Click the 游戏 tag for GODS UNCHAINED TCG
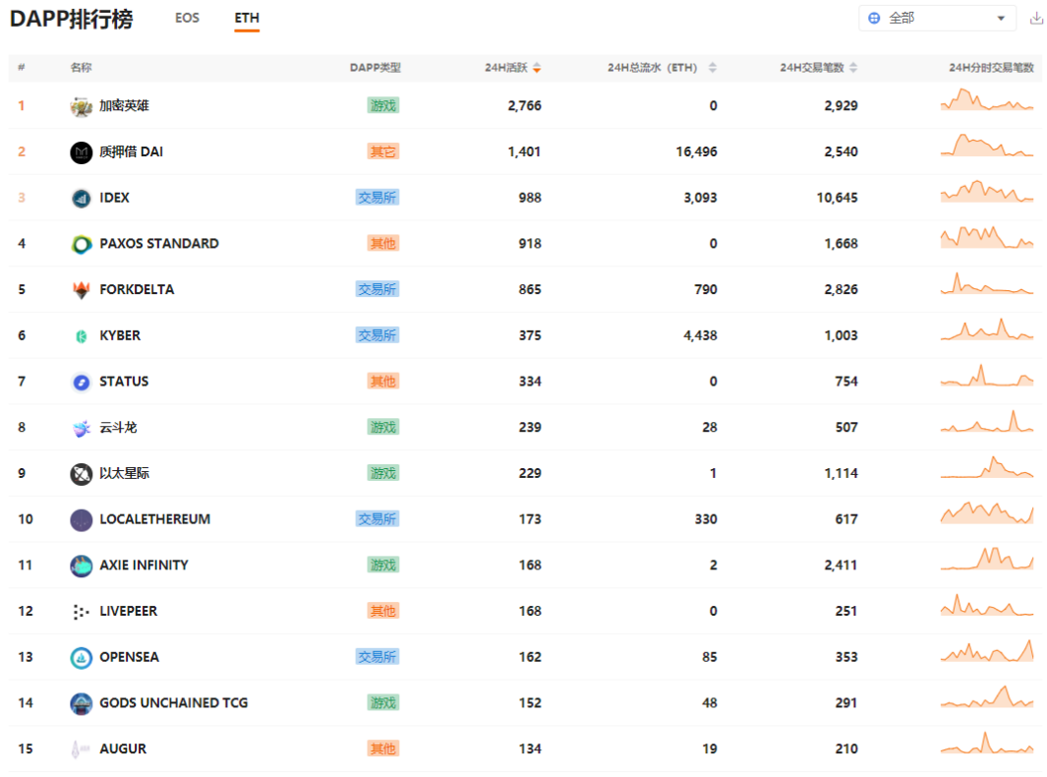The image size is (1047, 777). 383,703
